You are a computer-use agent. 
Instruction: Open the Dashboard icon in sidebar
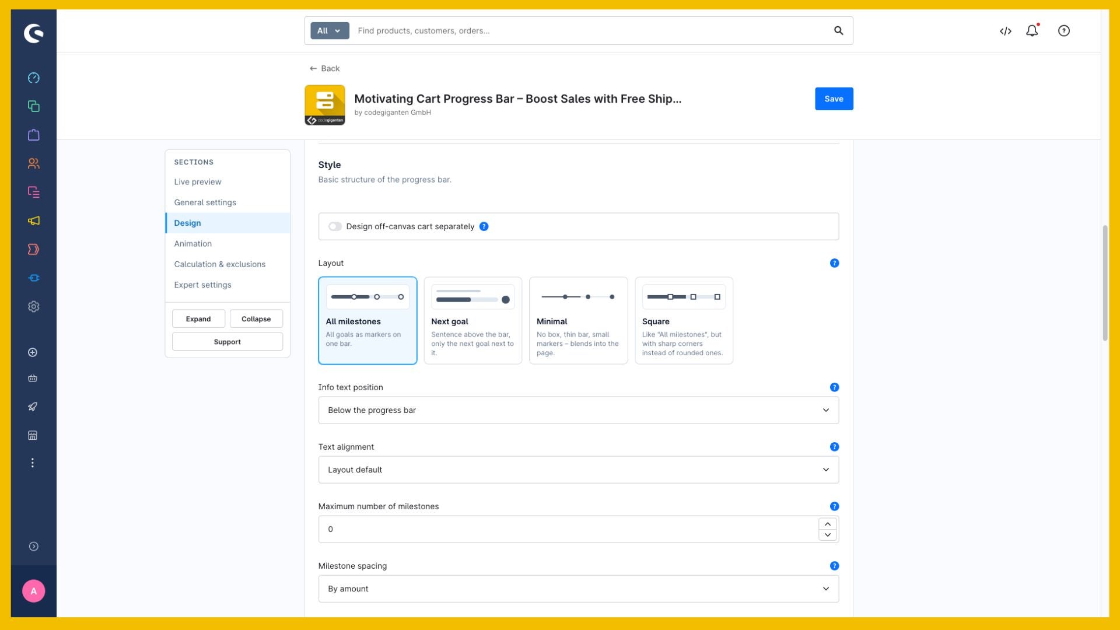click(34, 78)
